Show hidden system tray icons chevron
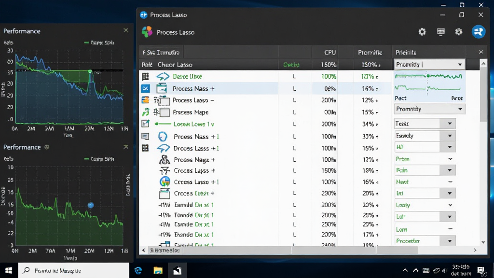 pyautogui.click(x=405, y=270)
